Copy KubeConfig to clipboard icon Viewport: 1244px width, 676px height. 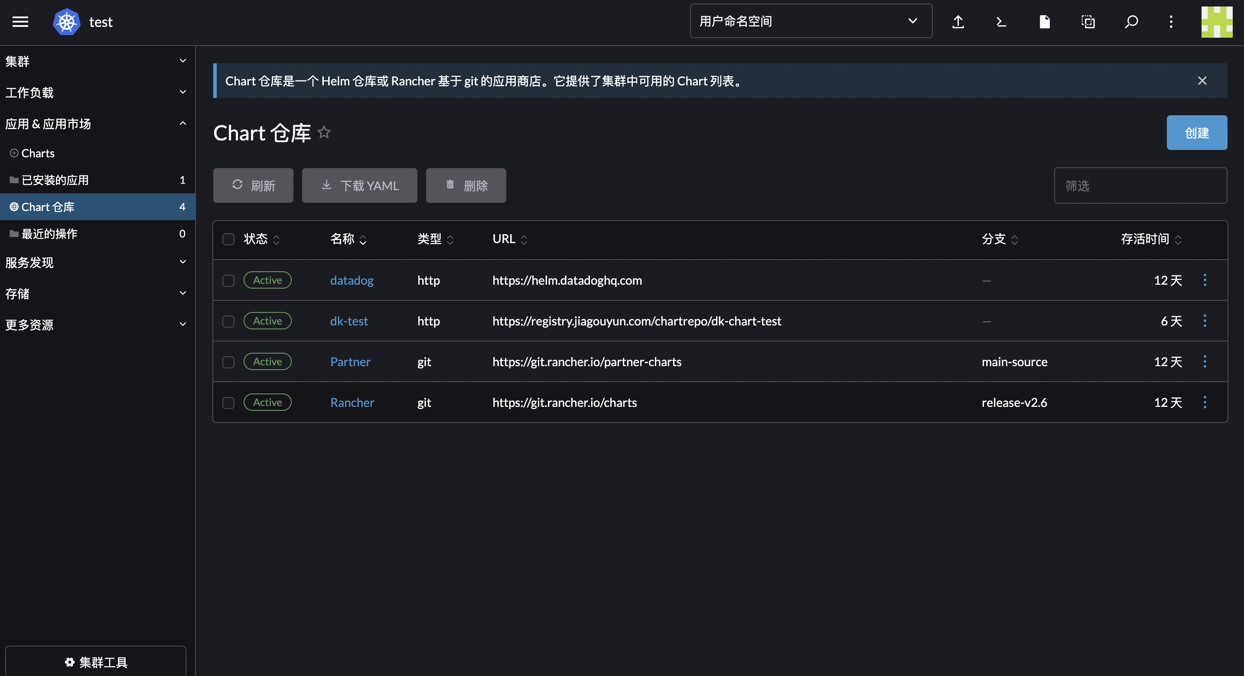tap(1088, 22)
